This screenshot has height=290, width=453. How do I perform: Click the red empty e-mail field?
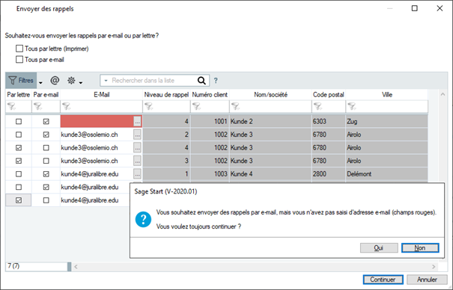97,121
